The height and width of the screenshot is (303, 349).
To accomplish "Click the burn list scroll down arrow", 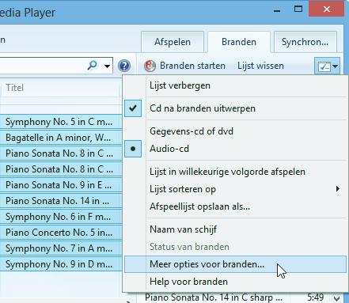I will pyautogui.click(x=336, y=298).
